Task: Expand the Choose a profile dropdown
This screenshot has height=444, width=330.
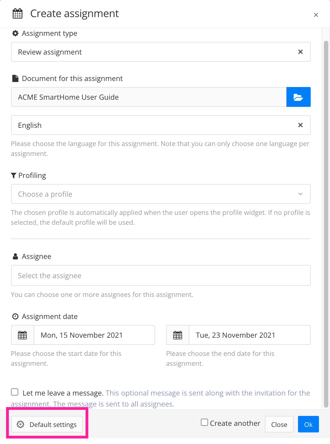Action: 161,194
